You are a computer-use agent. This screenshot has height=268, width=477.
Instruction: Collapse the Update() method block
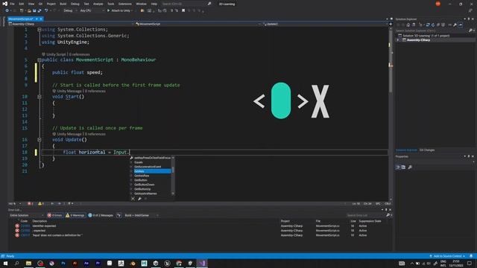[x=40, y=140]
